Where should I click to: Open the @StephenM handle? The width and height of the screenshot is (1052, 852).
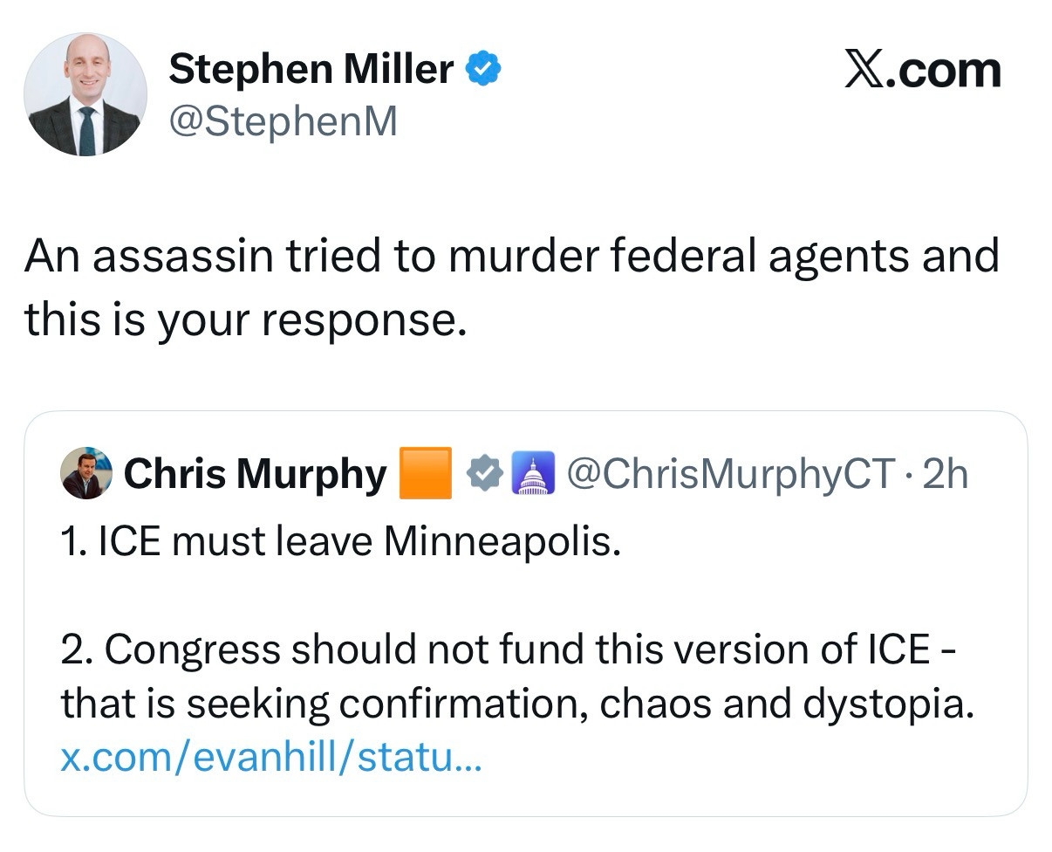coord(283,121)
